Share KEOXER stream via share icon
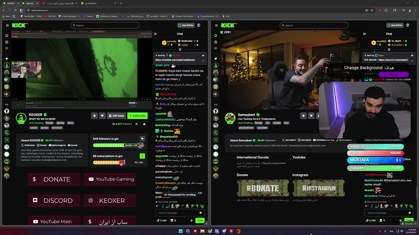Image resolution: width=419 pixels, height=235 pixels. pyautogui.click(x=137, y=124)
